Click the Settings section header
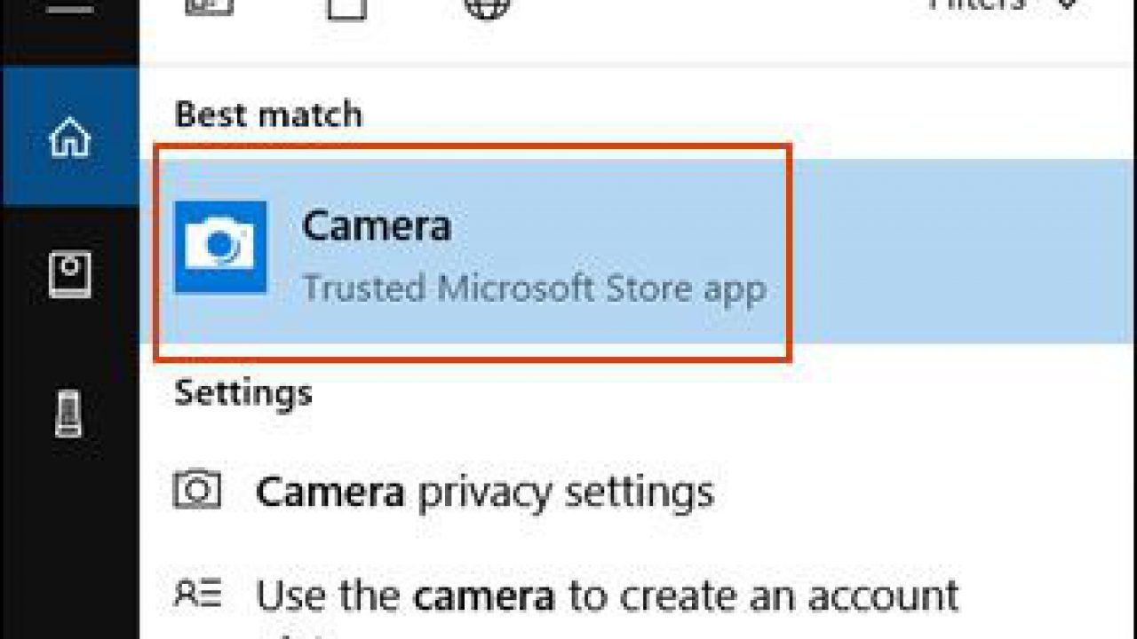1137x639 pixels. coord(243,392)
